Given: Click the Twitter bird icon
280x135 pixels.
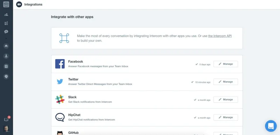Looking at the screenshot, I should pyautogui.click(x=60, y=82).
